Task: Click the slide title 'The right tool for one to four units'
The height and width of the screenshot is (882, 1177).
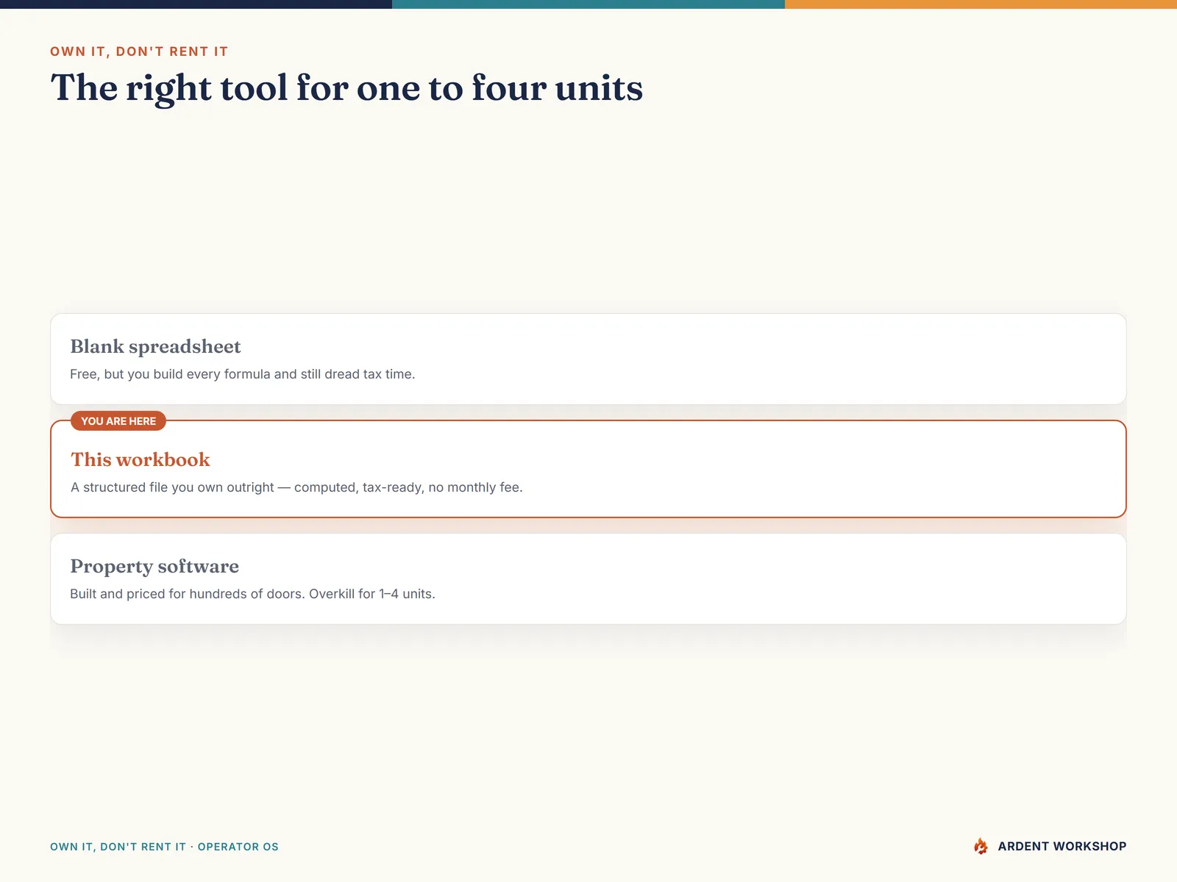Action: [346, 88]
